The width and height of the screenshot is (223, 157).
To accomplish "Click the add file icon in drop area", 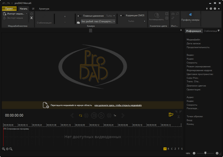I will (x=45, y=105).
